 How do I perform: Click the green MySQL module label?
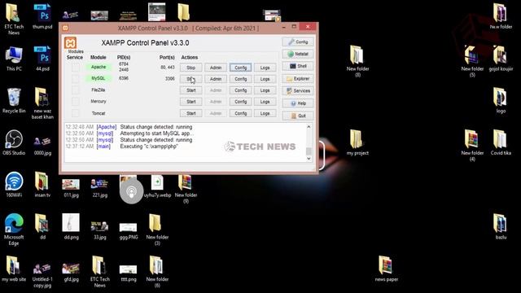pyautogui.click(x=99, y=78)
